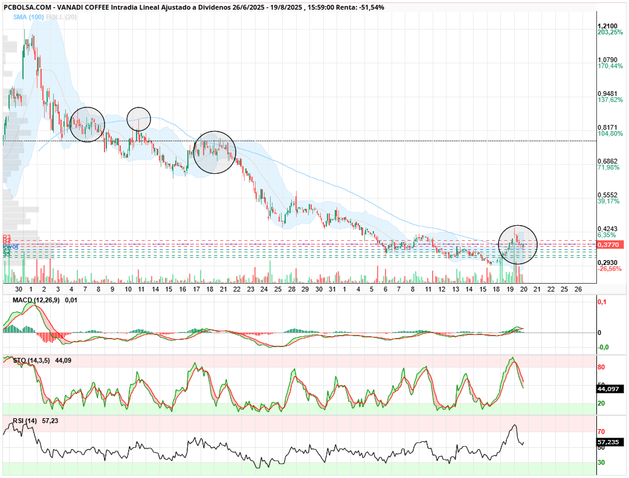Viewport: 629px width, 478px height.
Task: Click the red 0,3770 current price tag
Action: coord(608,244)
